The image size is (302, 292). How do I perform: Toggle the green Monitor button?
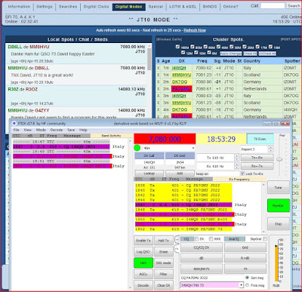(x=279, y=205)
